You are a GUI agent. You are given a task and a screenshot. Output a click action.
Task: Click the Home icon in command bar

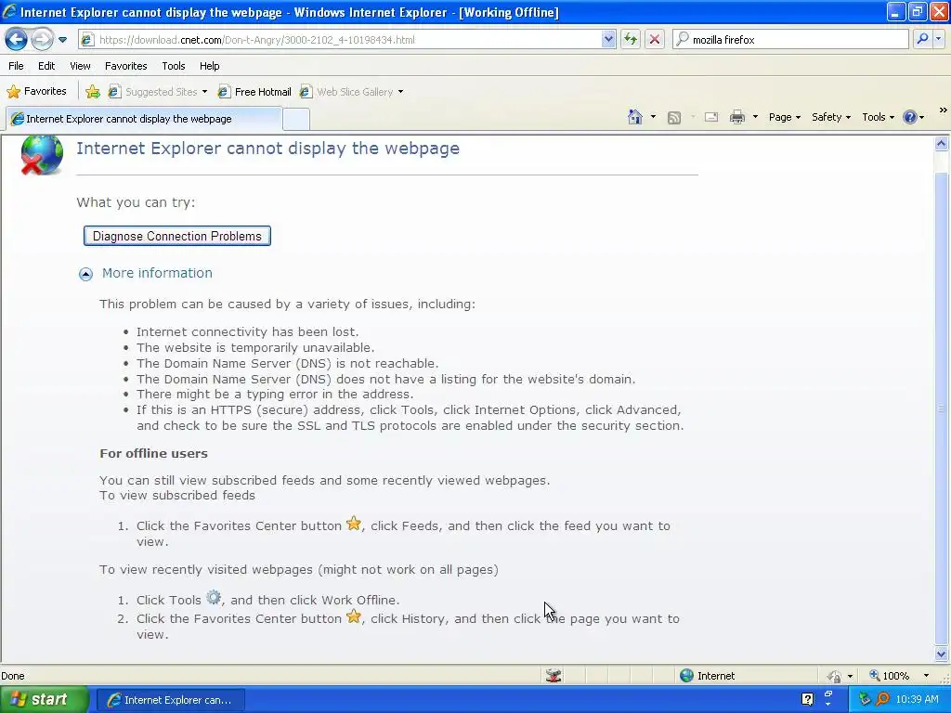coord(635,117)
